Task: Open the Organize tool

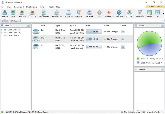Action: pos(68,14)
